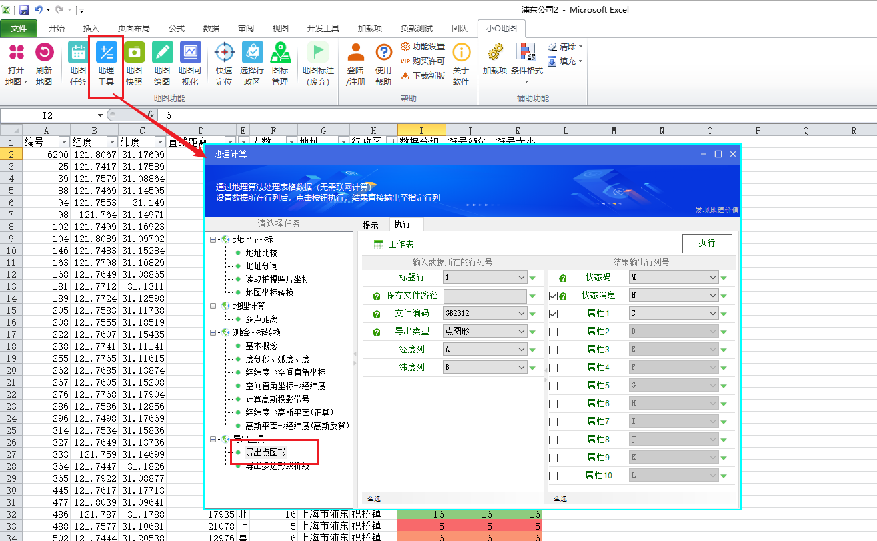This screenshot has height=541, width=877.
Task: Switch to the 开始 ribbon tab
Action: tap(57, 29)
